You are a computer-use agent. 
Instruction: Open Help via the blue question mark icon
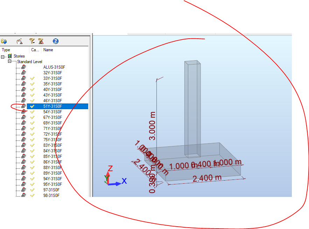pos(55,41)
